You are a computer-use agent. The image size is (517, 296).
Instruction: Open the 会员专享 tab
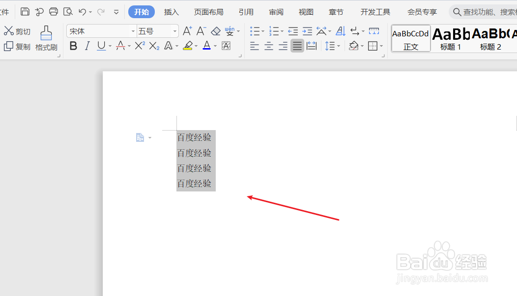click(422, 12)
